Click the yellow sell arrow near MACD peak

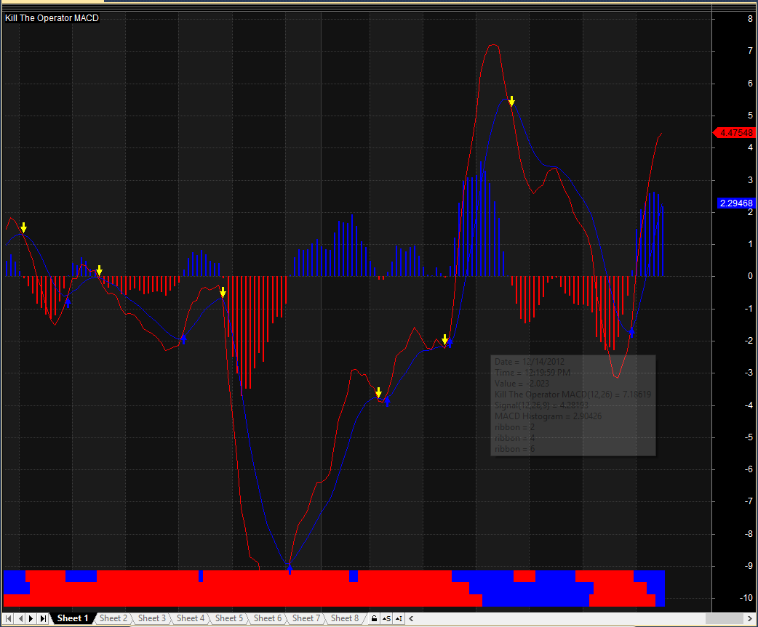[x=511, y=102]
